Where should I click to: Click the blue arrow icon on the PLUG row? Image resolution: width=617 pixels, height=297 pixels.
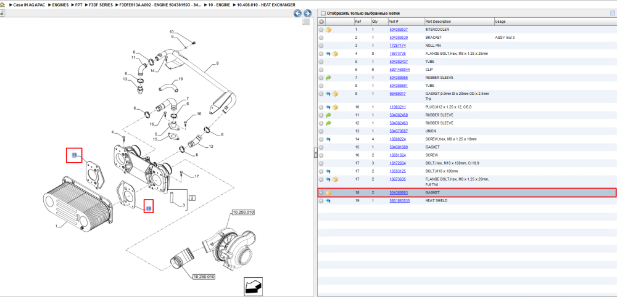click(x=328, y=107)
